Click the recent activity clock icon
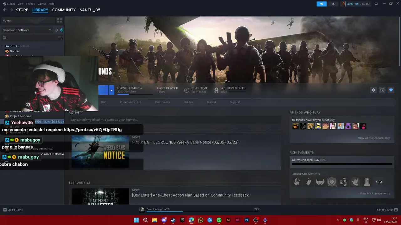 tap(56, 30)
